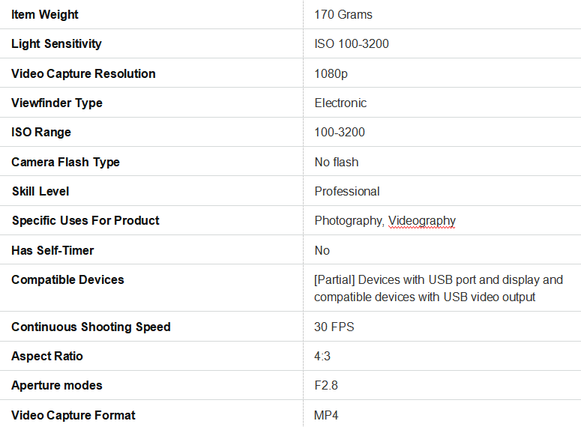Select the F2.8 aperture value
Screen dimensions: 581x427
pyautogui.click(x=328, y=385)
